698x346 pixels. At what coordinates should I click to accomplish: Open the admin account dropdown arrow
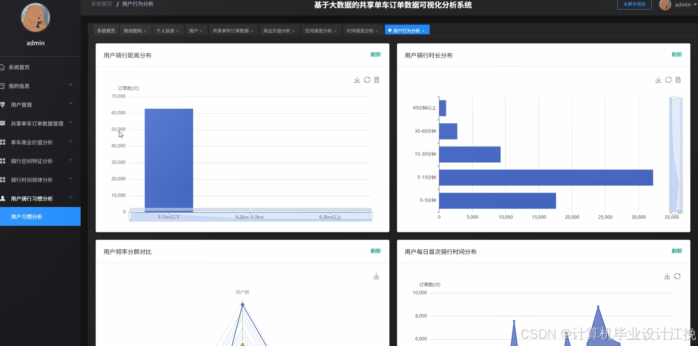(x=695, y=5)
